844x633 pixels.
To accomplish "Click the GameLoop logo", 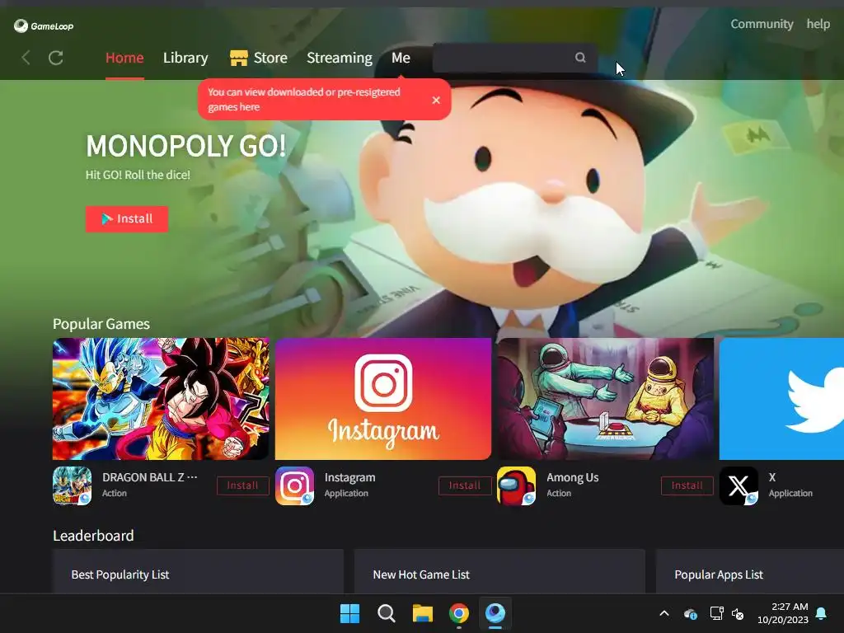I will (44, 26).
